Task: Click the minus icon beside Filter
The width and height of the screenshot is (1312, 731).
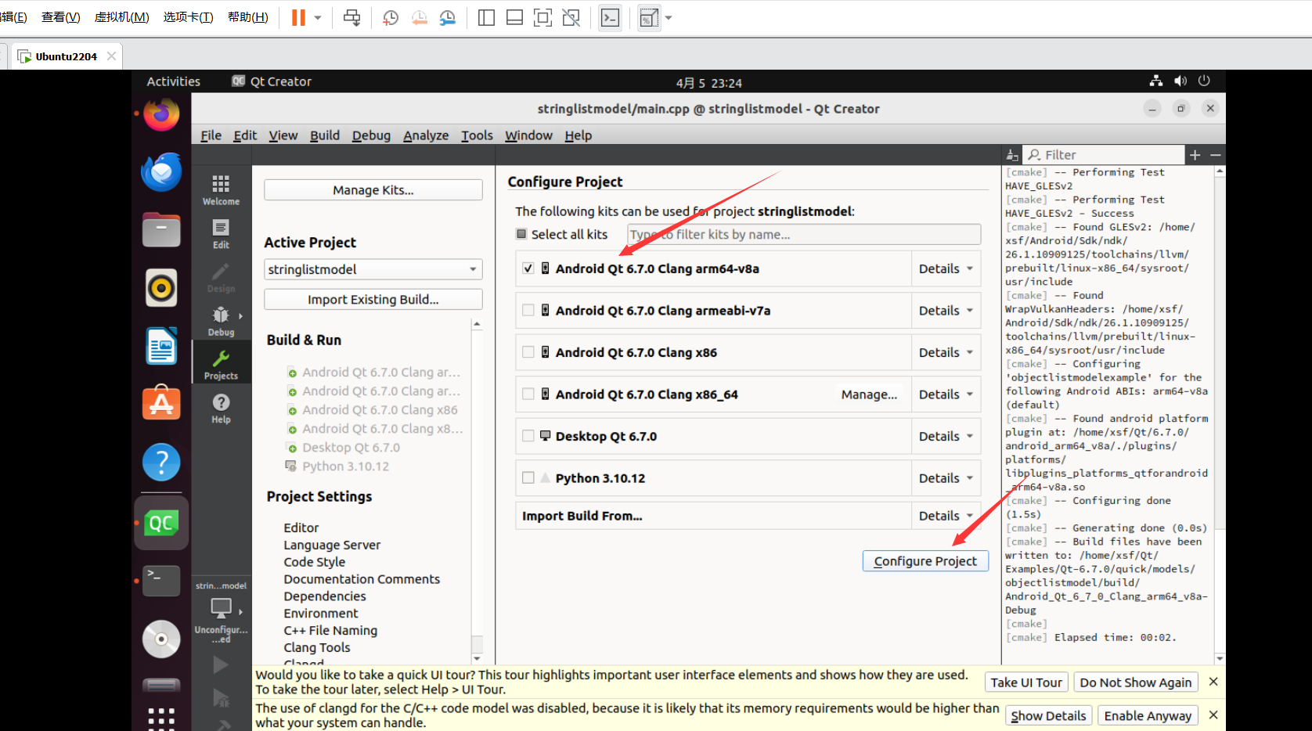Action: (x=1216, y=155)
